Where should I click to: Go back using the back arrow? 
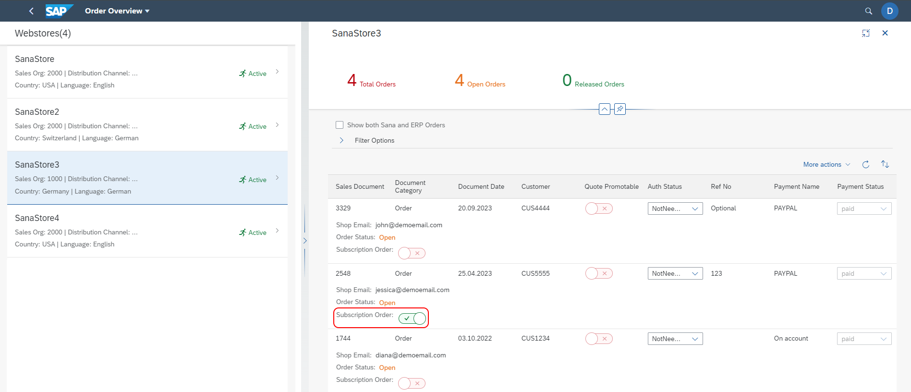click(x=31, y=11)
